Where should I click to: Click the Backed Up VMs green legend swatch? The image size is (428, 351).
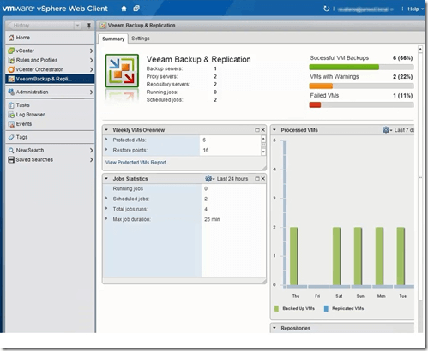tap(276, 308)
